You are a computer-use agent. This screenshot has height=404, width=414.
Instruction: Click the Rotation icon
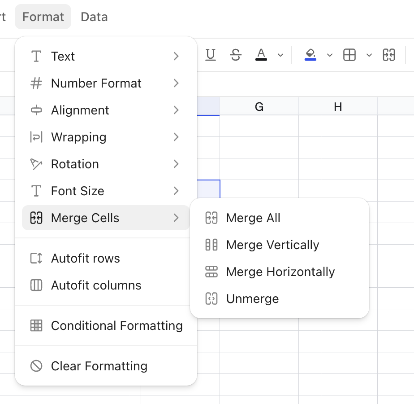coord(36,164)
